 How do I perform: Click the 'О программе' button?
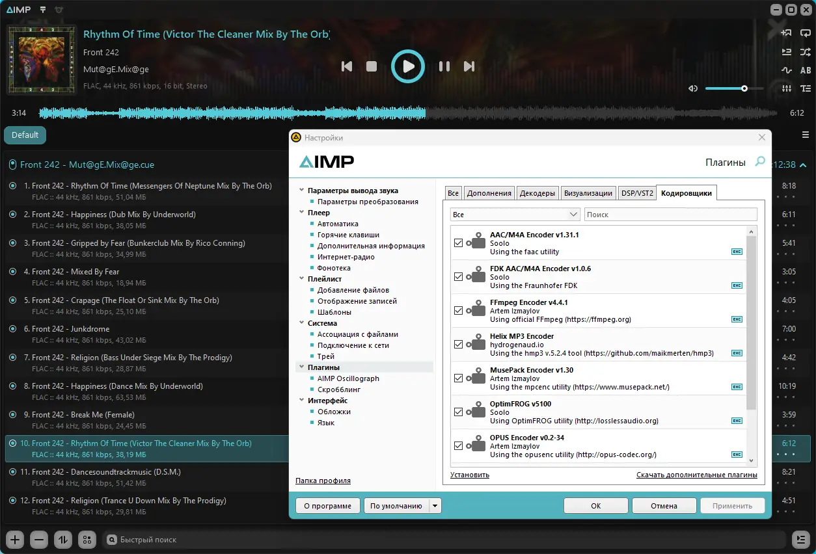pyautogui.click(x=328, y=506)
